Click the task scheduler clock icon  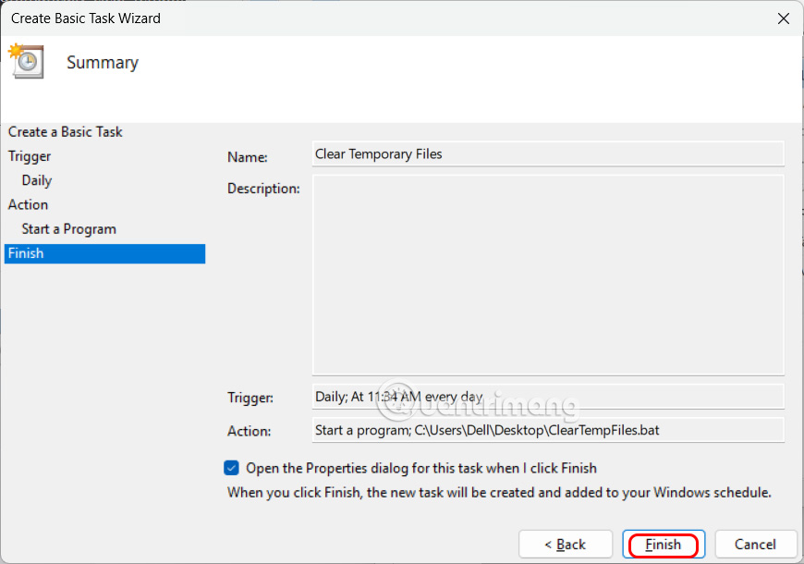pyautogui.click(x=26, y=60)
